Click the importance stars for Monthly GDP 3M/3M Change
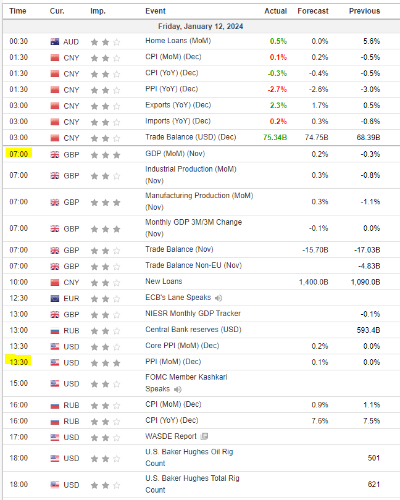Screen dimensions: 400x500 (105, 229)
